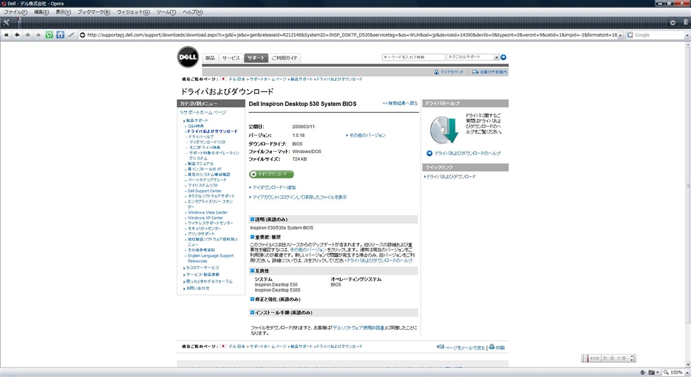This screenshot has width=691, height=377.
Task: Open the 編集(E) menu
Action: 41,12
